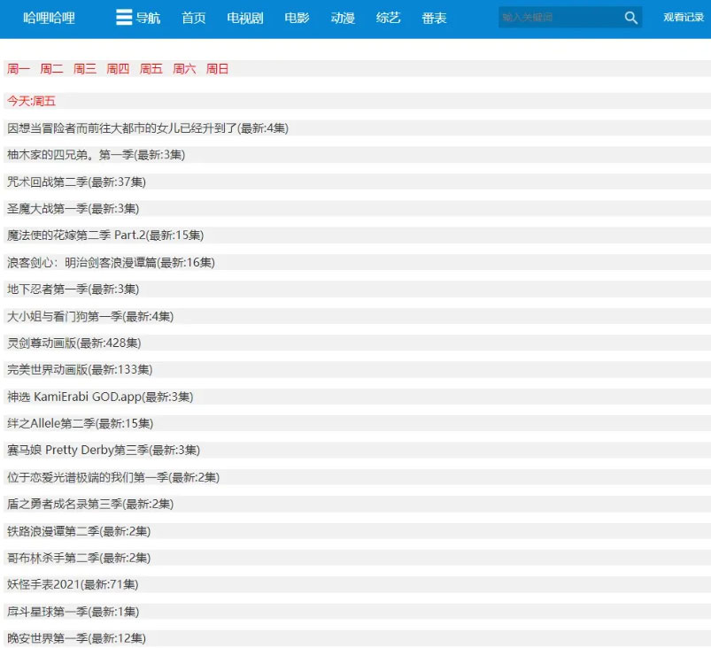Open the 电视剧 nav item
This screenshot has height=648, width=711.
coord(245,18)
